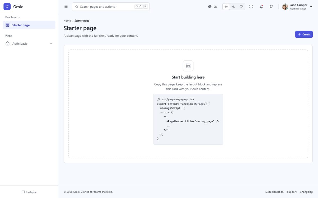Viewport: 318px width, 198px height.
Task: Click the // src/pages/my-page.tsx code comment
Action: click(176, 100)
